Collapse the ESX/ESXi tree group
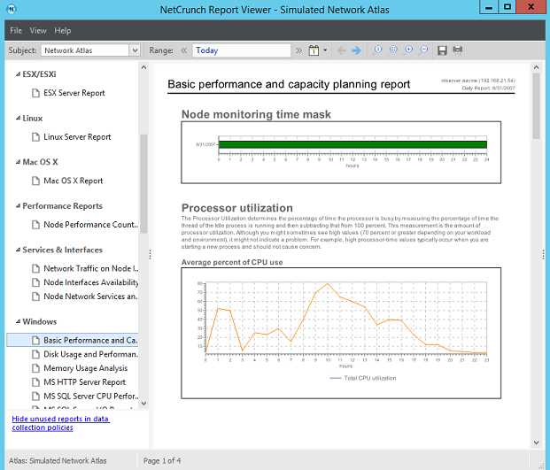The width and height of the screenshot is (550, 470). [x=18, y=74]
